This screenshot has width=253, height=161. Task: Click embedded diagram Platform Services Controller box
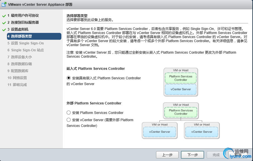(x=181, y=78)
